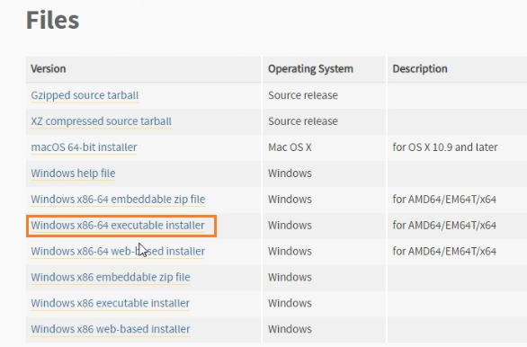Open the Gzipped source tarball link

pyautogui.click(x=85, y=95)
